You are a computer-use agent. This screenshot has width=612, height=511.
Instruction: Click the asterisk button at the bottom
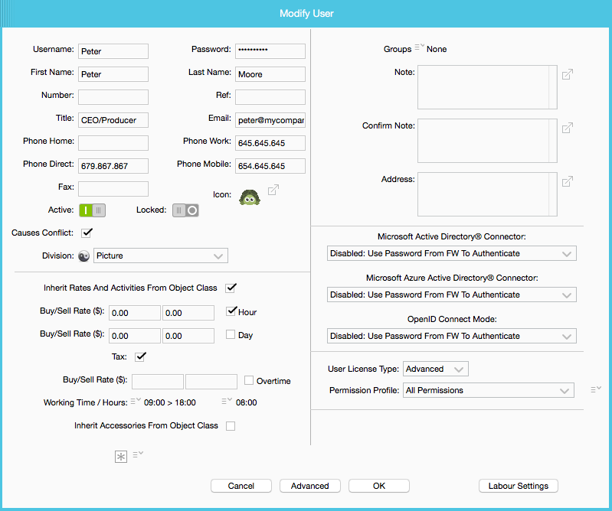121,457
